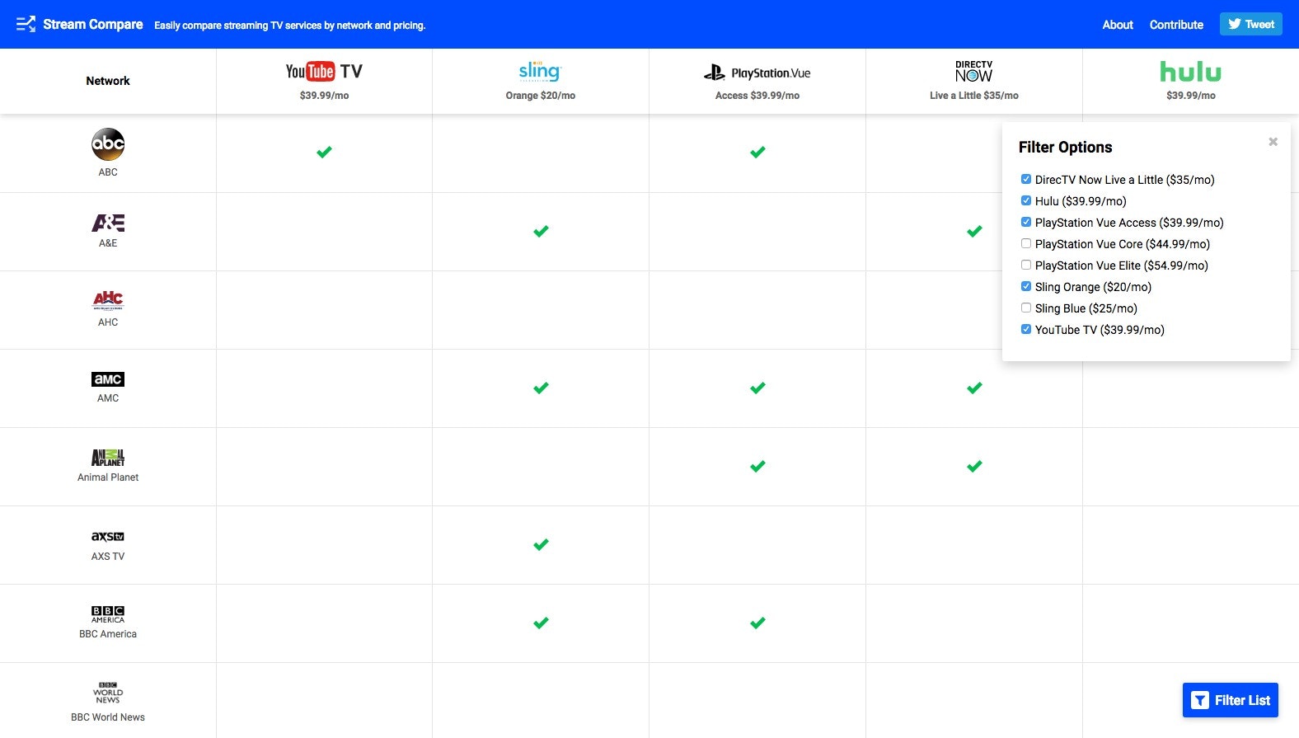
Task: Click the Animal Planet label text
Action: [x=108, y=477]
